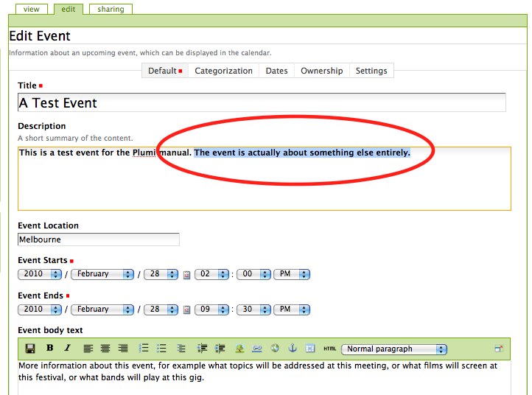Open Event Starts calendar picker icon

click(x=186, y=274)
